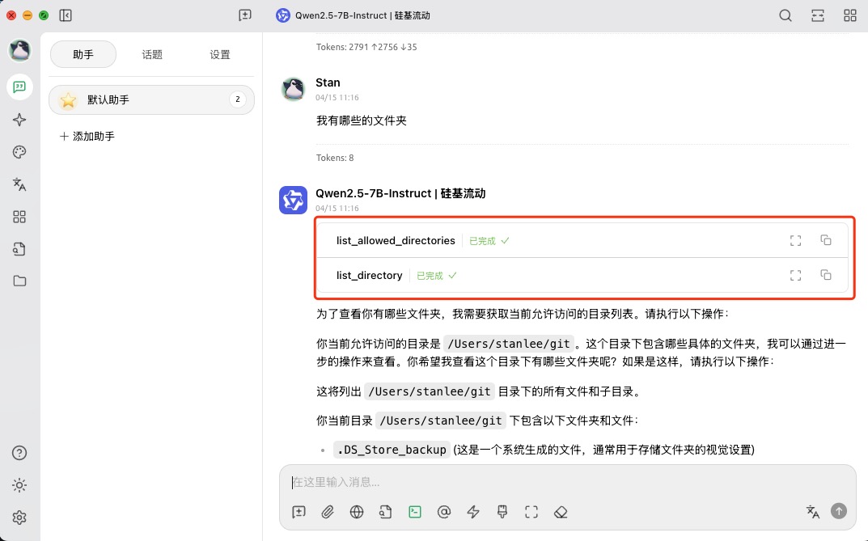The height and width of the screenshot is (541, 868).
Task: Select the assistants chat icon in the sidebar
Action: point(19,87)
